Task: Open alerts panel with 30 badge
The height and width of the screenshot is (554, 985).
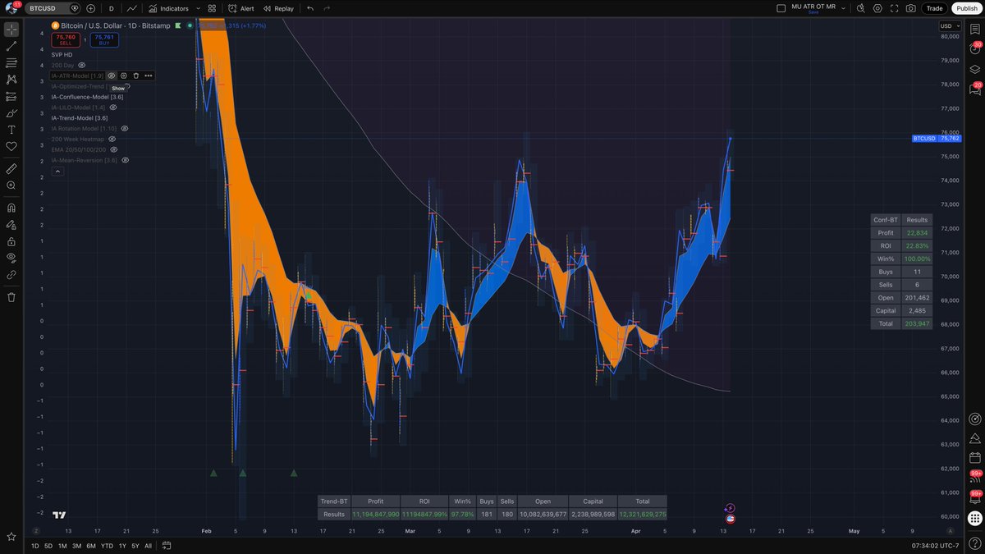Action: [975, 49]
